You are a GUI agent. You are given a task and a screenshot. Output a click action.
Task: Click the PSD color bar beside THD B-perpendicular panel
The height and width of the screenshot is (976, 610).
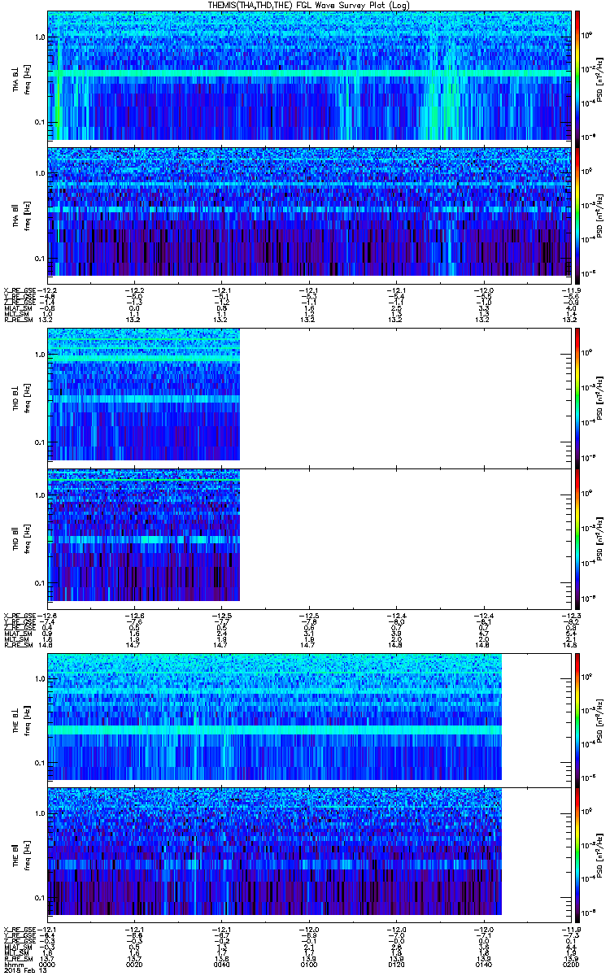[x=577, y=398]
